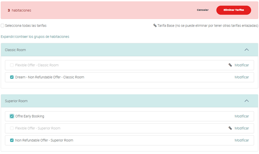The image size is (259, 154).
Task: Open Modificar for Flexible Offer Classic Room
Action: (242, 65)
